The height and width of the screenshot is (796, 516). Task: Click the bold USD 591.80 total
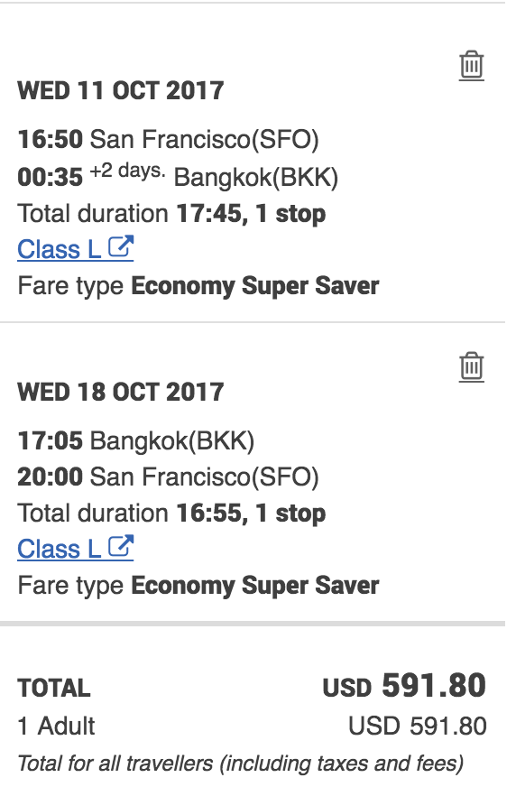coord(404,685)
